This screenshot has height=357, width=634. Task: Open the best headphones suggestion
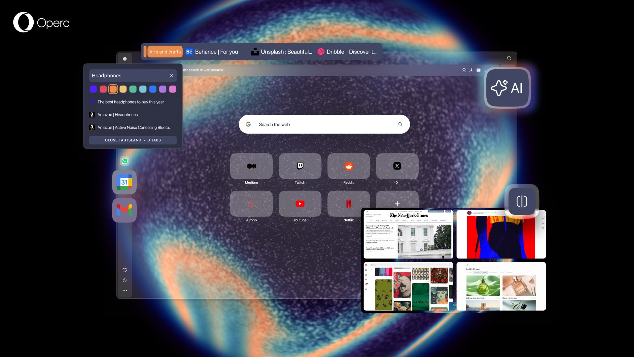(130, 102)
